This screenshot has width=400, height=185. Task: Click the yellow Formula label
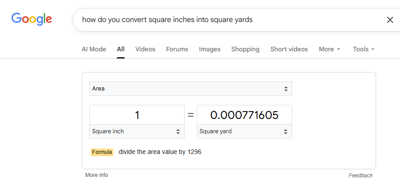click(102, 152)
